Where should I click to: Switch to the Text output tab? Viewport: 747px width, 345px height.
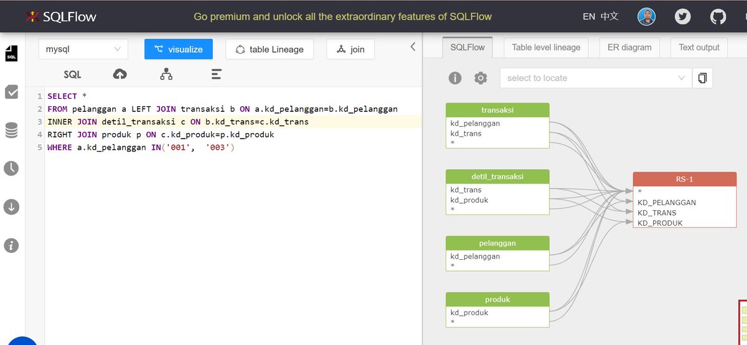click(x=699, y=47)
